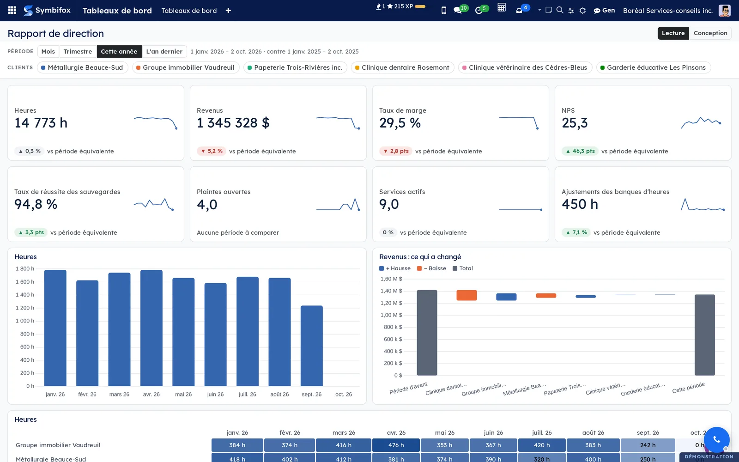Click the Période d'avant waterfall bar
739x462 pixels.
click(x=427, y=333)
